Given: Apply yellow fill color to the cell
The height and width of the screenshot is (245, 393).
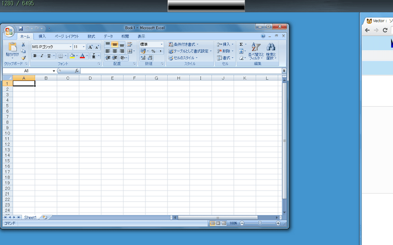Looking at the screenshot, I should coord(72,56).
